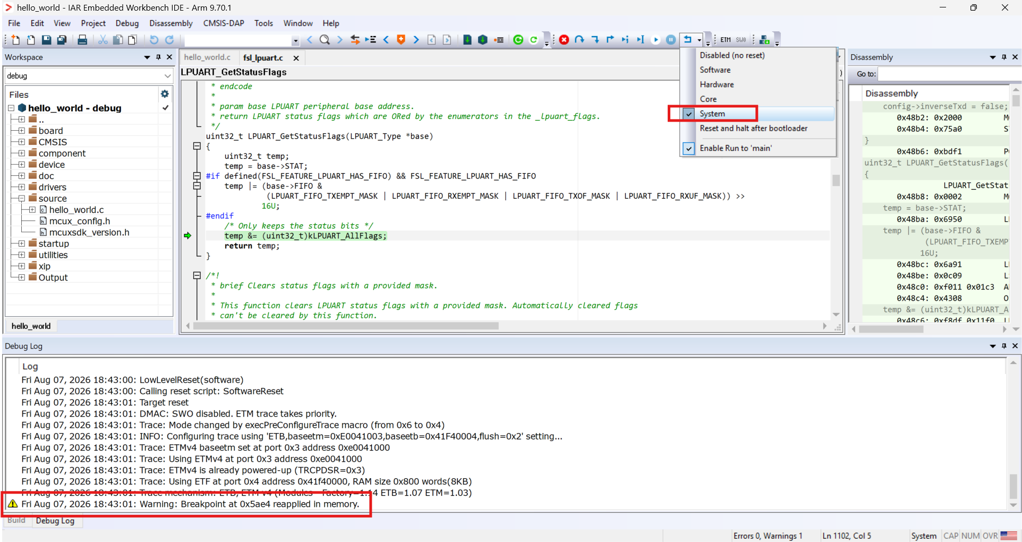Undo the last edit
Viewport: 1022px width, 542px height.
coord(154,40)
